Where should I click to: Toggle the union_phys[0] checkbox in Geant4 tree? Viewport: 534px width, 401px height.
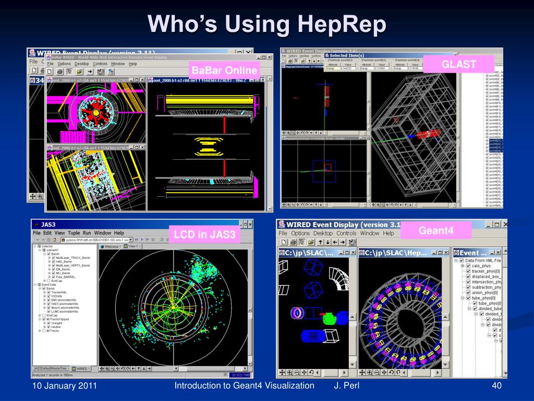[468, 292]
